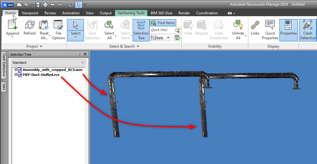The width and height of the screenshot is (317, 164).
Task: Print using the printer icon in title bar
Action: [45, 4]
